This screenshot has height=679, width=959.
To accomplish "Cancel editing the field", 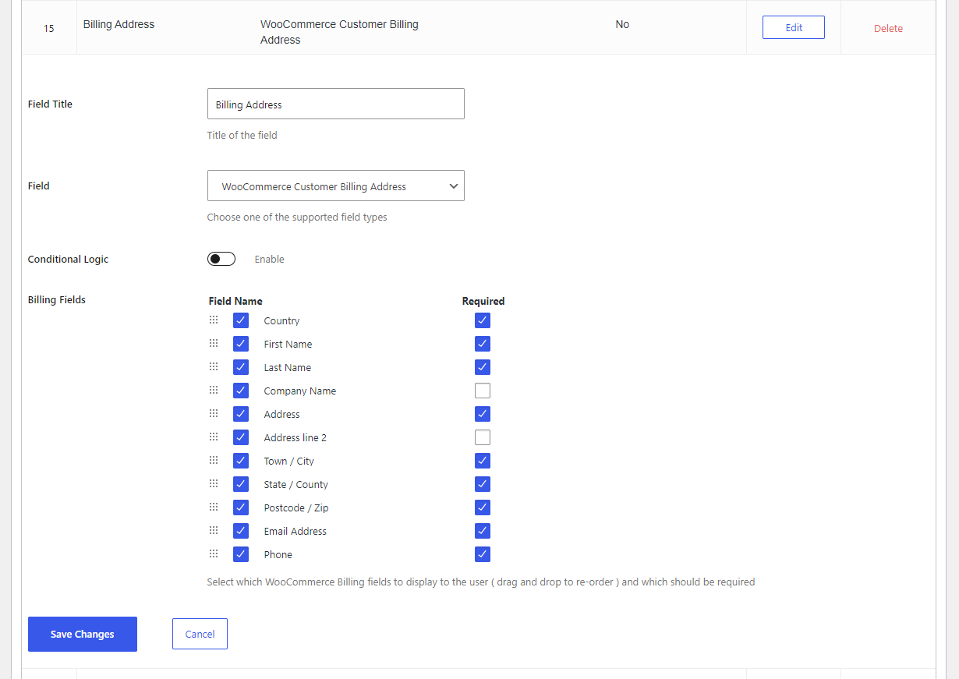I will 200,634.
